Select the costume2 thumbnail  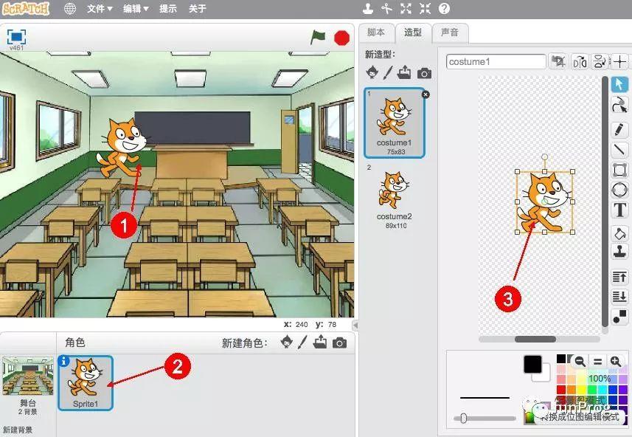(x=395, y=196)
